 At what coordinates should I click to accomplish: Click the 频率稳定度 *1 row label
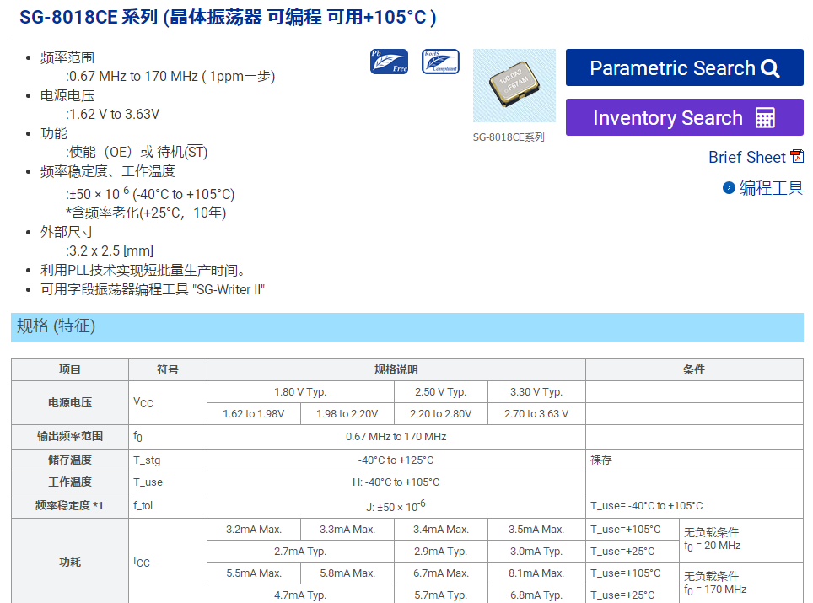(69, 505)
